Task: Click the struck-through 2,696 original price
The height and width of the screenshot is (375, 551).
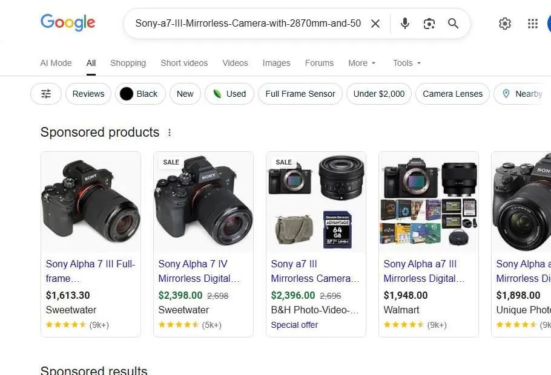Action: click(331, 296)
